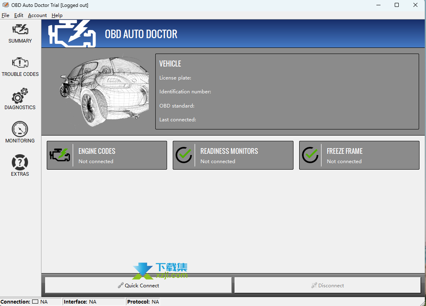Image resolution: width=426 pixels, height=306 pixels.
Task: Open the Readiness Monitors card
Action: 233,155
